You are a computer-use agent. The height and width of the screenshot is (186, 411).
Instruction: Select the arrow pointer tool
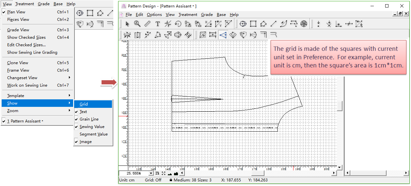(x=127, y=24)
